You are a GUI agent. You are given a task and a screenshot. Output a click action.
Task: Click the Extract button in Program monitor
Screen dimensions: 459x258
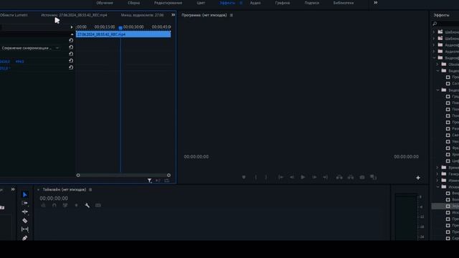click(x=351, y=177)
